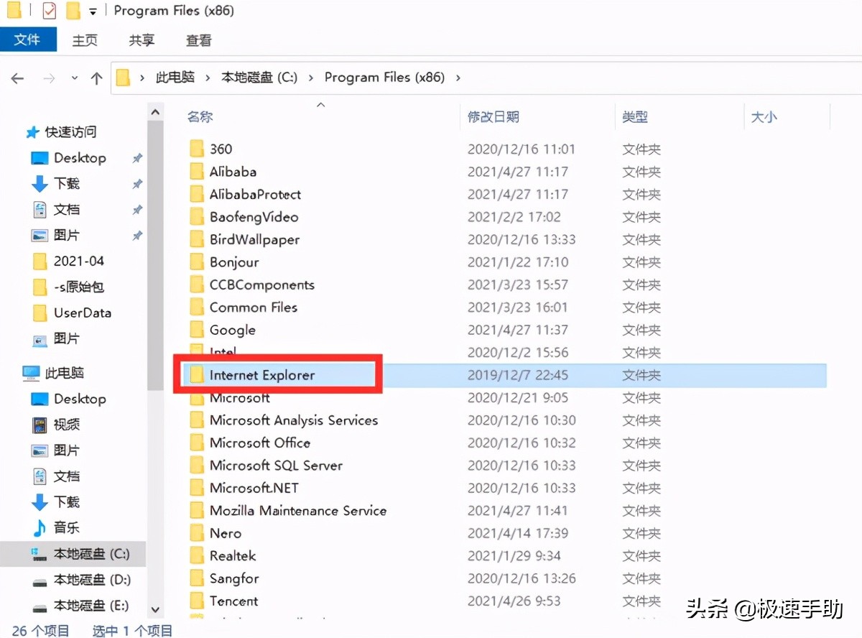Open the 文件 (File) menu
The image size is (862, 638).
coord(29,40)
